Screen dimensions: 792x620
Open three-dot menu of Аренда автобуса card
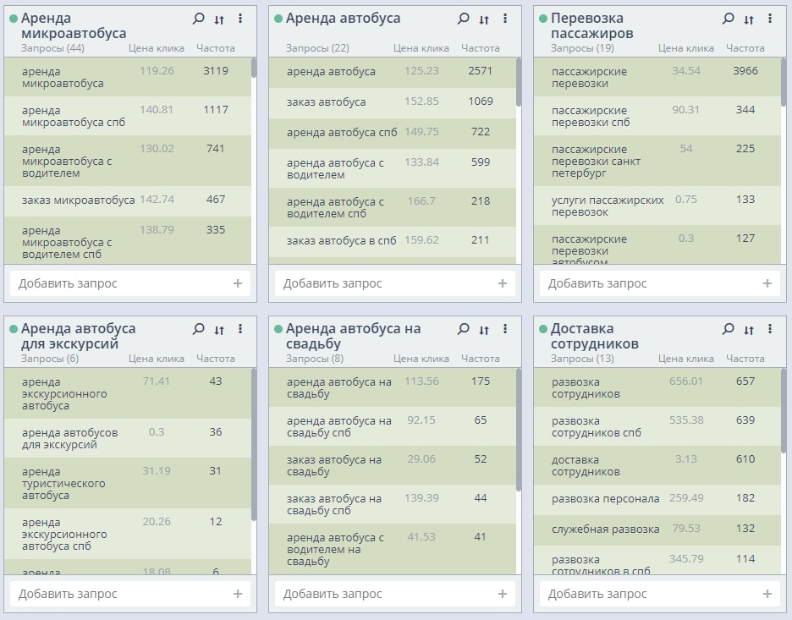point(505,19)
